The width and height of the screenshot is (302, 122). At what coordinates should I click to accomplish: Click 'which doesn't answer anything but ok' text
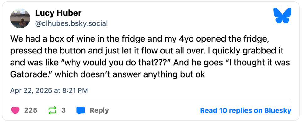[x=130, y=74]
